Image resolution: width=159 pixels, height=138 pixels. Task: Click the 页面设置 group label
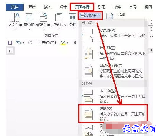[x=52, y=36]
